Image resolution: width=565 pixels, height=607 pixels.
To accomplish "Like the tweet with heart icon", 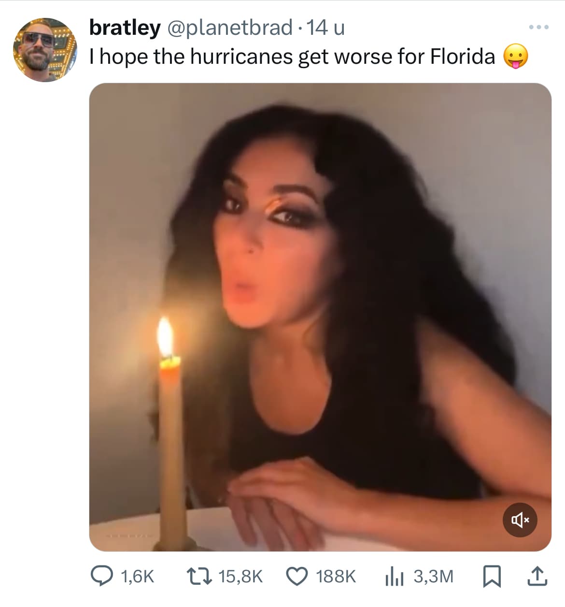I will point(297,576).
